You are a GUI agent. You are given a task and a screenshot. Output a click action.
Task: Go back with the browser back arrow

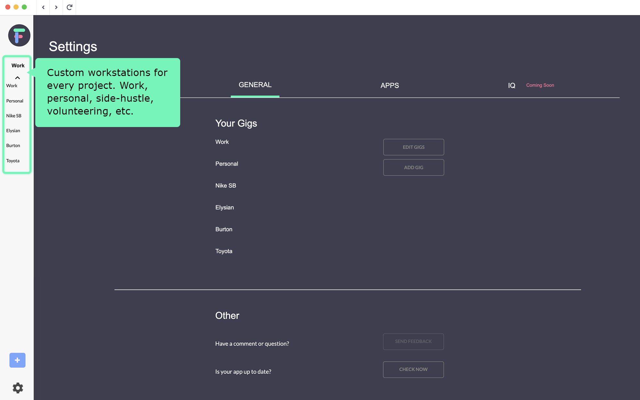[43, 7]
